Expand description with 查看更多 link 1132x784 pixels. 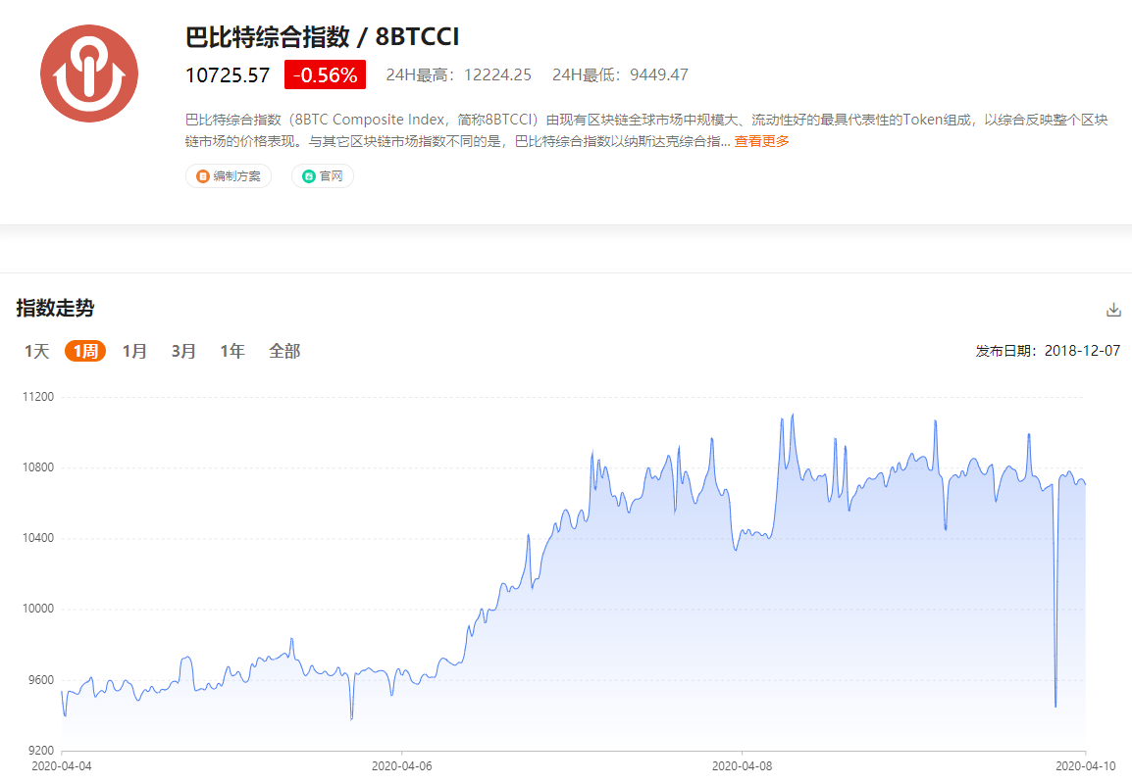[x=761, y=141]
